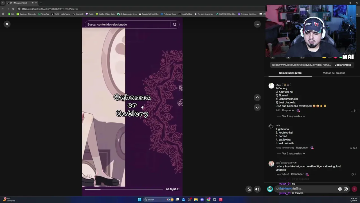
Task: Click the browser address bar URL
Action: pyautogui.click(x=50, y=9)
